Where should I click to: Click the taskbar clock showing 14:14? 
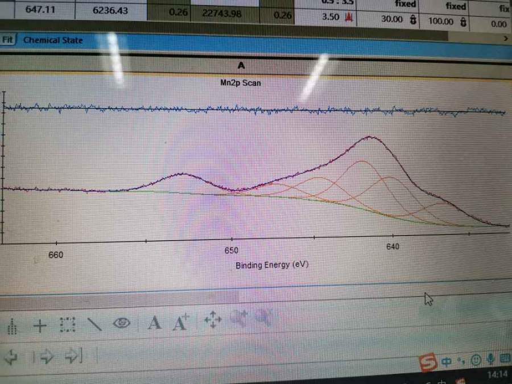(x=498, y=374)
